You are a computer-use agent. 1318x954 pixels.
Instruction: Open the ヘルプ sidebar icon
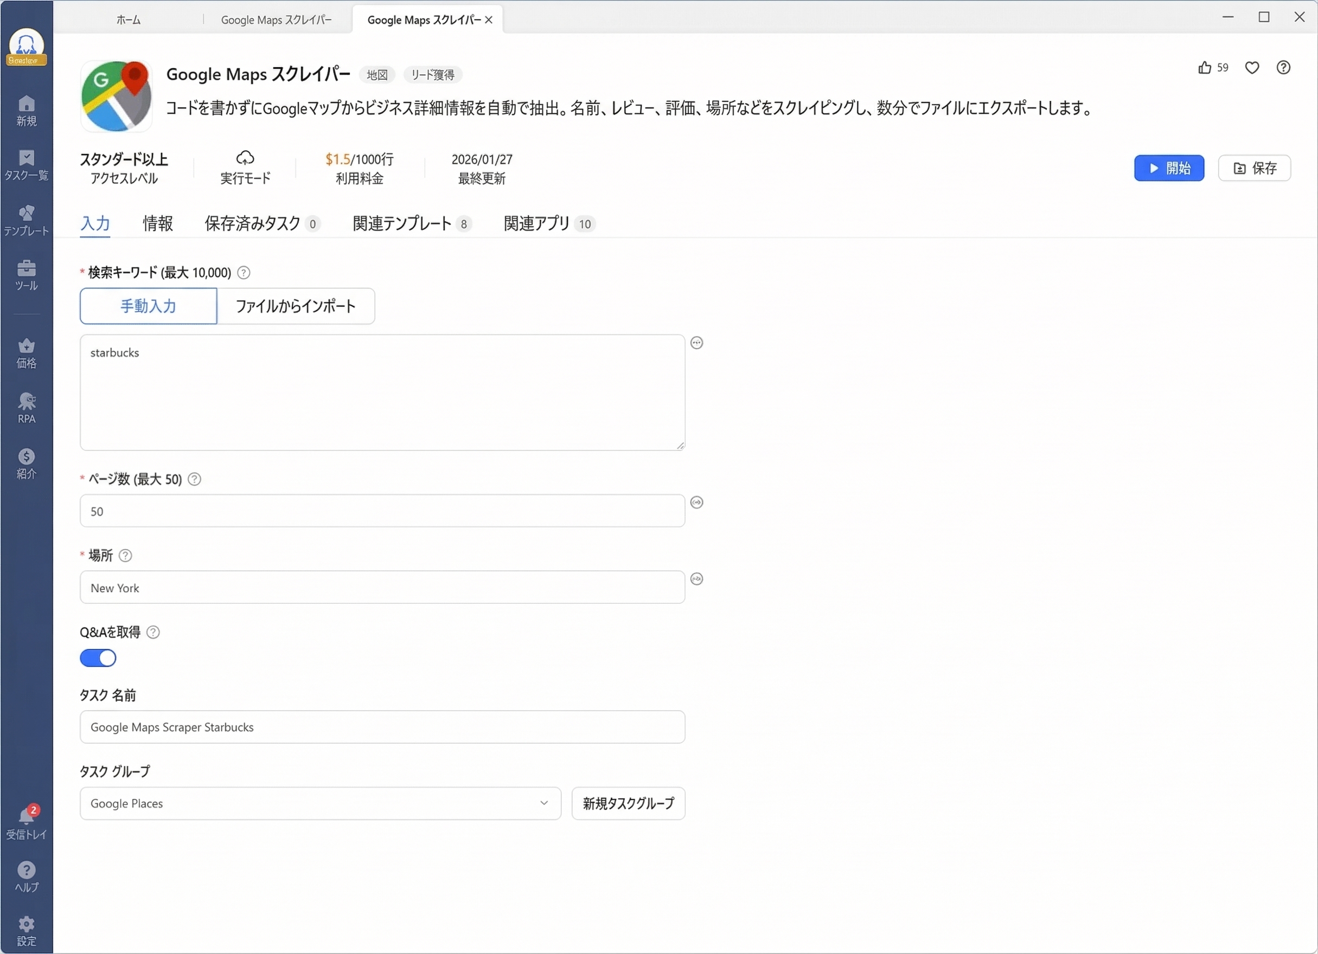[x=26, y=877]
